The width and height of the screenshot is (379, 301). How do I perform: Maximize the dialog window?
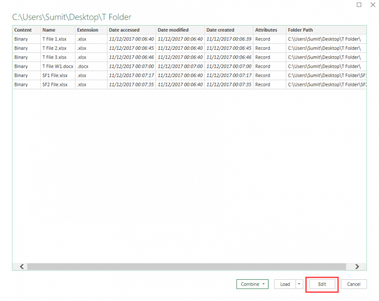(x=359, y=5)
